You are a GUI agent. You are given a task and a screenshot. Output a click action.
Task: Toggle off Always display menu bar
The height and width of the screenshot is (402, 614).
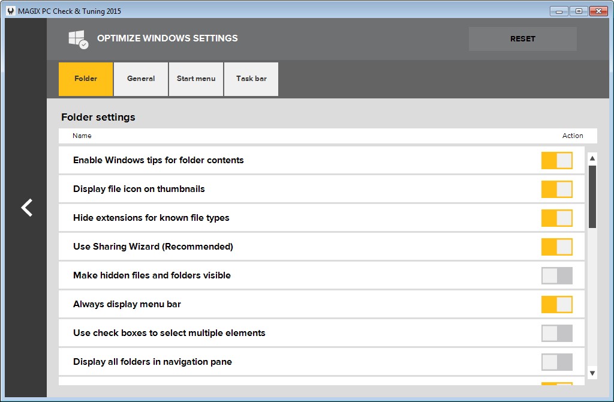coord(556,304)
